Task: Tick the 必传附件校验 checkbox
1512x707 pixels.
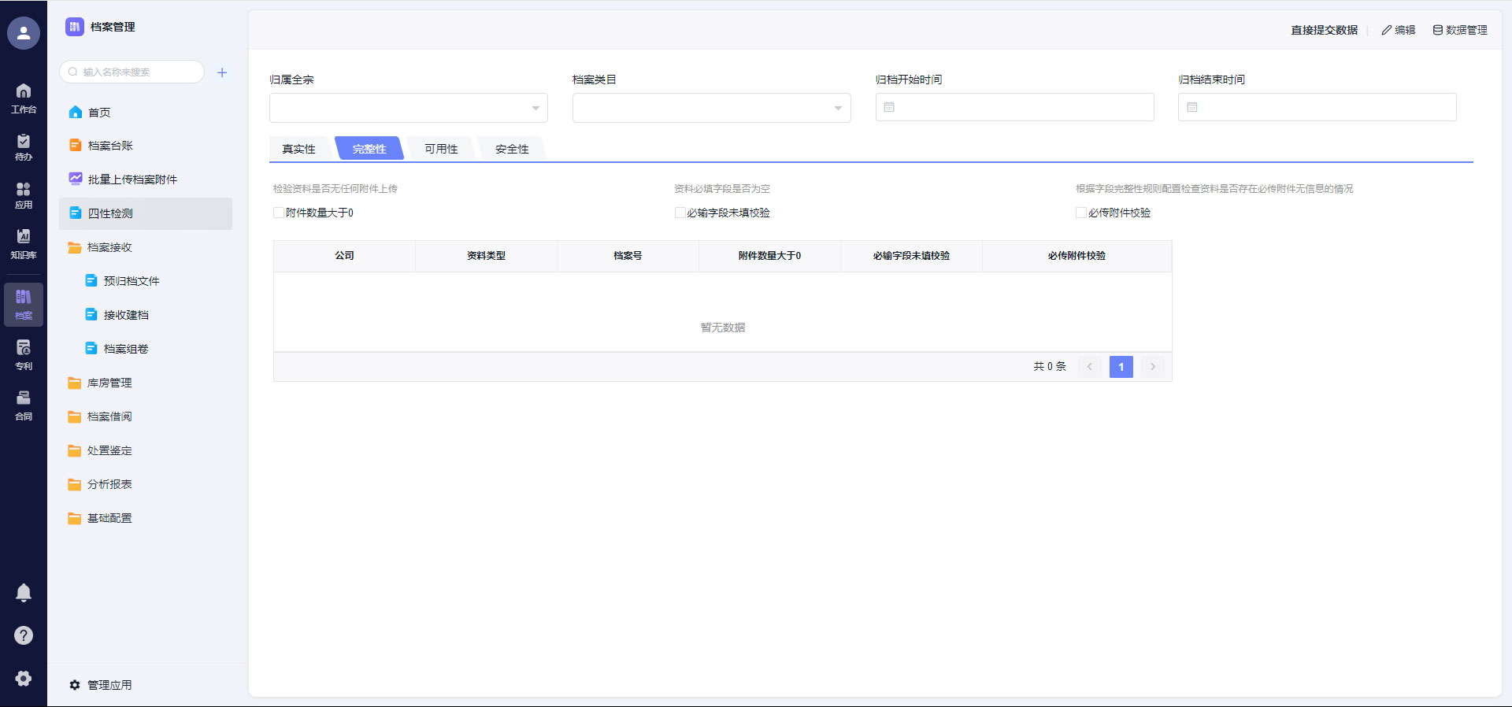Action: coord(1081,213)
